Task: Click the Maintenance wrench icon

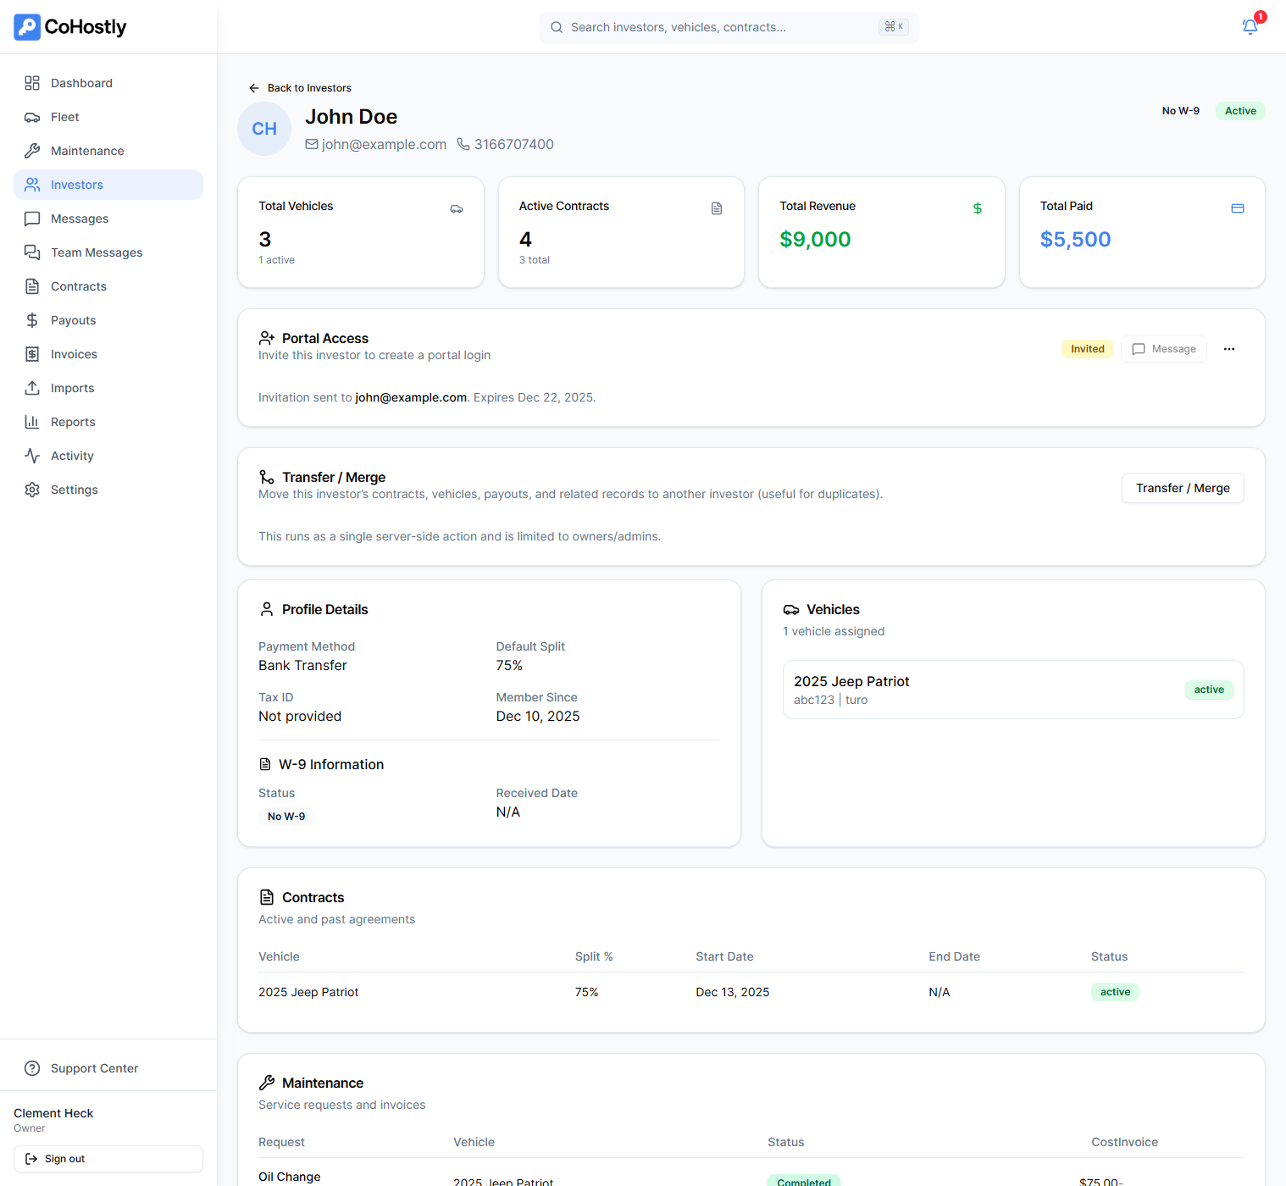Action: 32,150
